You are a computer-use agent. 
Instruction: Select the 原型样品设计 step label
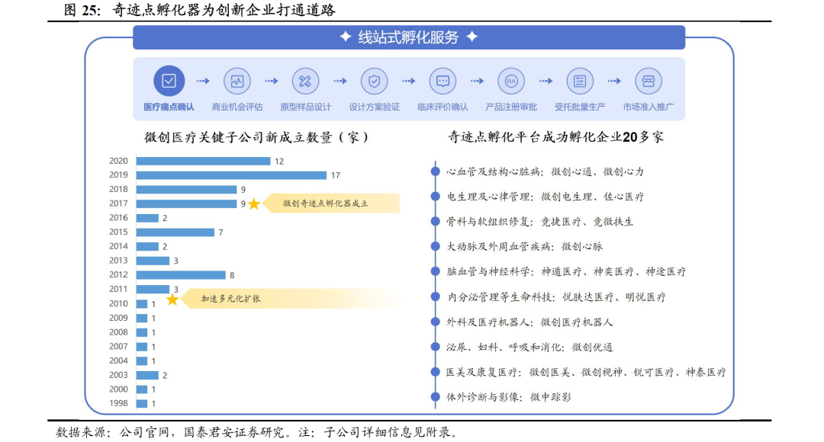305,107
